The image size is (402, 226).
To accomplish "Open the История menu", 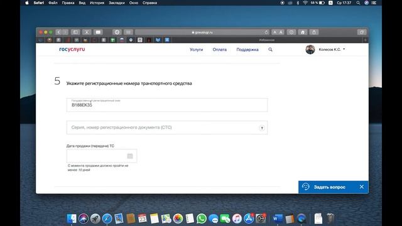I will (97, 3).
